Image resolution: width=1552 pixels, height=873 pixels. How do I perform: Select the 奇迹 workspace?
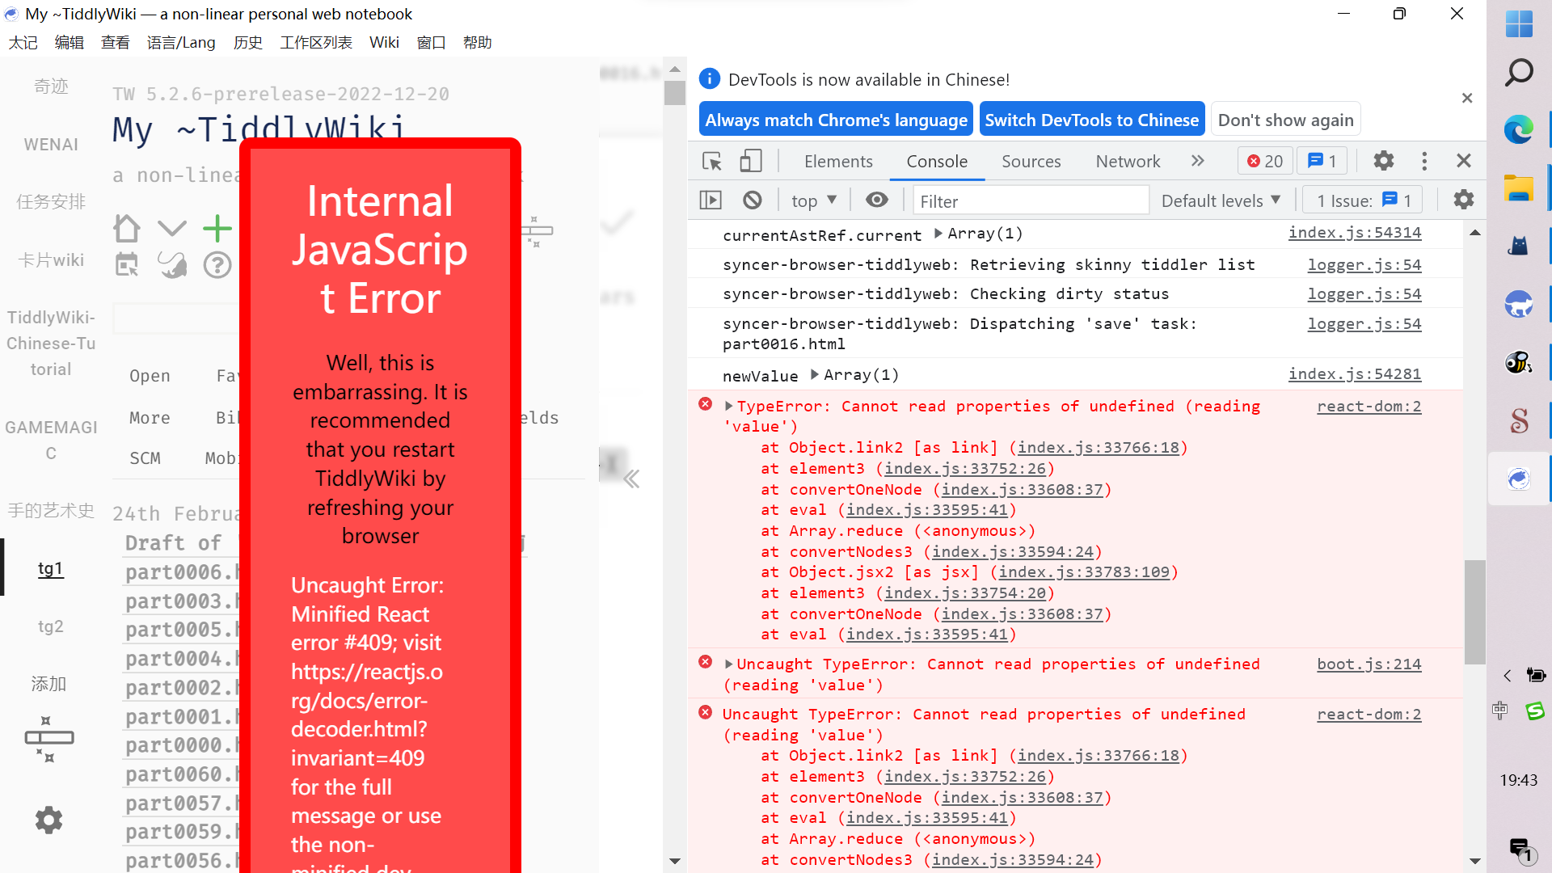point(51,86)
